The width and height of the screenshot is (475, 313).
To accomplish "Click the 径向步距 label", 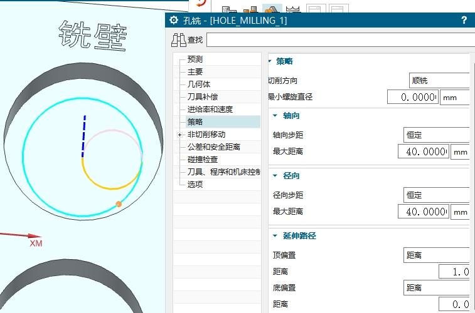I will (x=288, y=195).
